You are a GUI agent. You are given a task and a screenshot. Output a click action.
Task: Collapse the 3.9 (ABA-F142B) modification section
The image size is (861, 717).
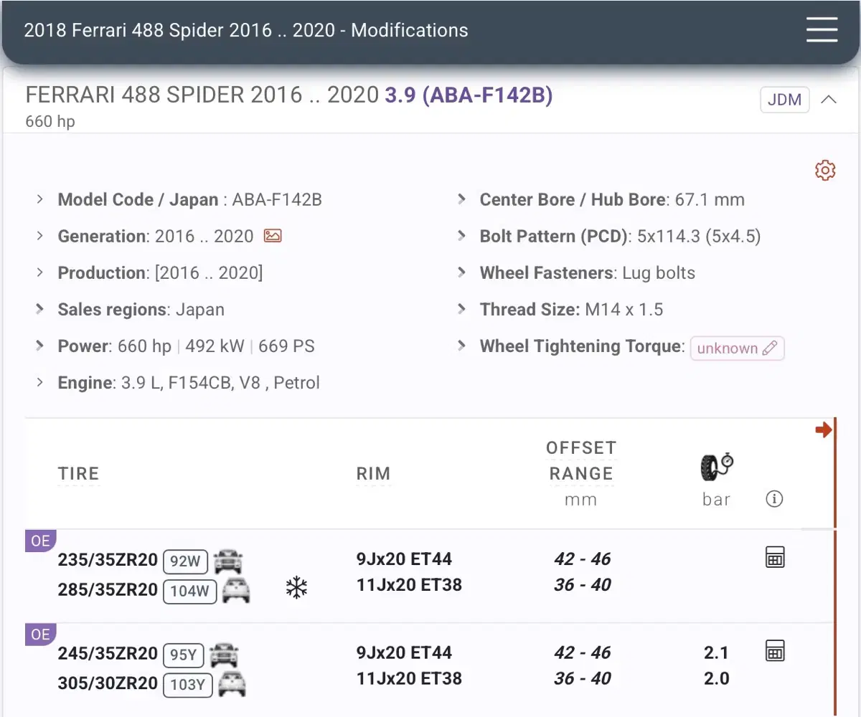(x=828, y=100)
